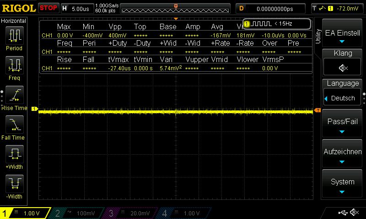
Task: Select the Period measurement icon
Action: click(15, 36)
